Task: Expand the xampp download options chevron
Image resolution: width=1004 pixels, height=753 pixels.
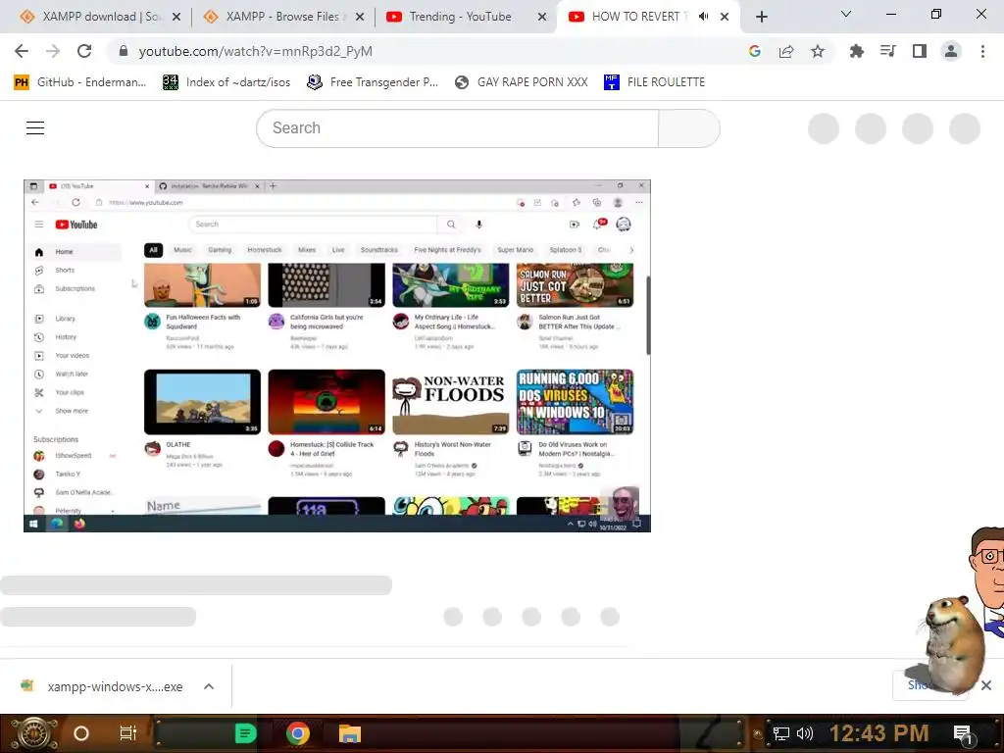Action: click(x=209, y=686)
